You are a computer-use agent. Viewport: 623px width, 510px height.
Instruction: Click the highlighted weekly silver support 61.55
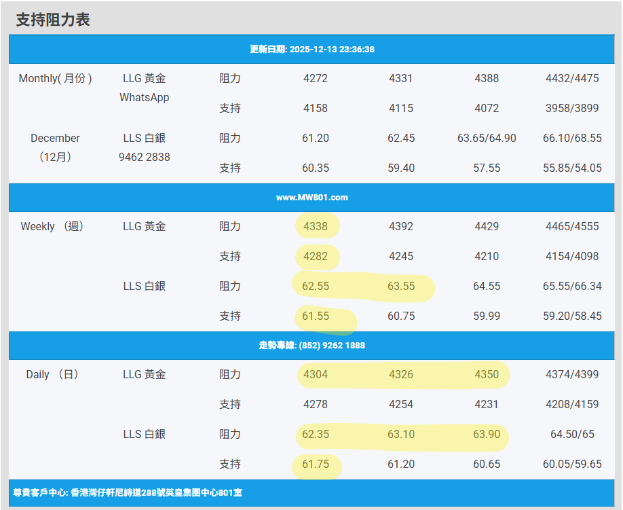tap(316, 316)
